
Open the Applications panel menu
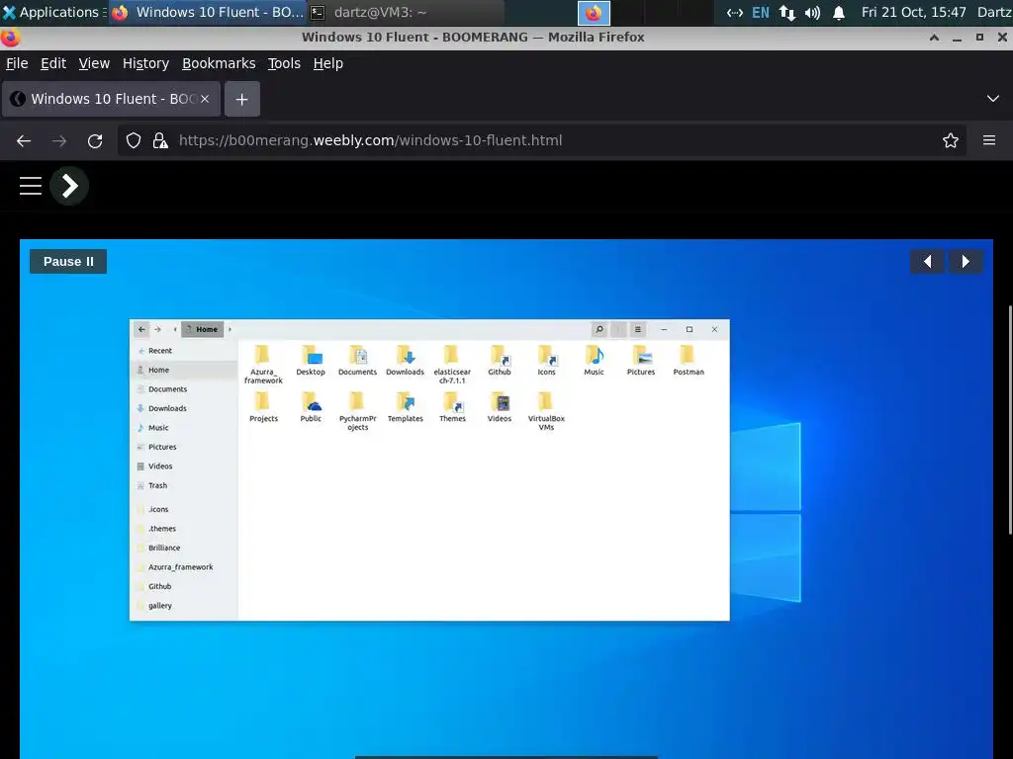pos(53,12)
